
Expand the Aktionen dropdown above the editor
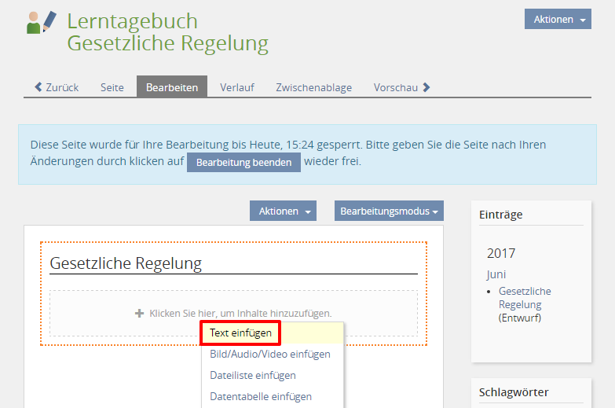pyautogui.click(x=283, y=211)
